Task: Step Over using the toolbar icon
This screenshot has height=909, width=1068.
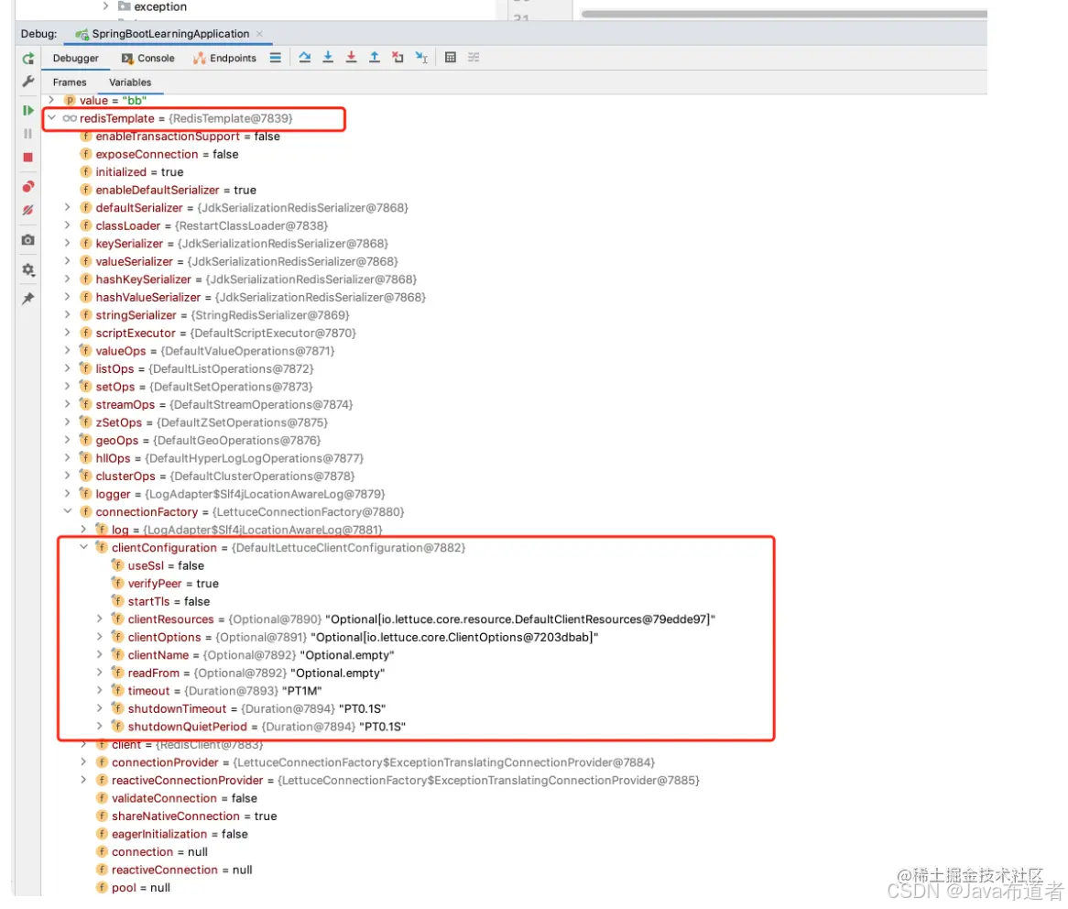Action: (x=304, y=57)
